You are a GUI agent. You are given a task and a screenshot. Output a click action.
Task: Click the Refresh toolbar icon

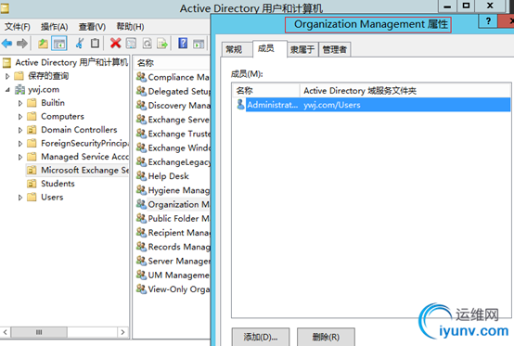click(x=148, y=44)
